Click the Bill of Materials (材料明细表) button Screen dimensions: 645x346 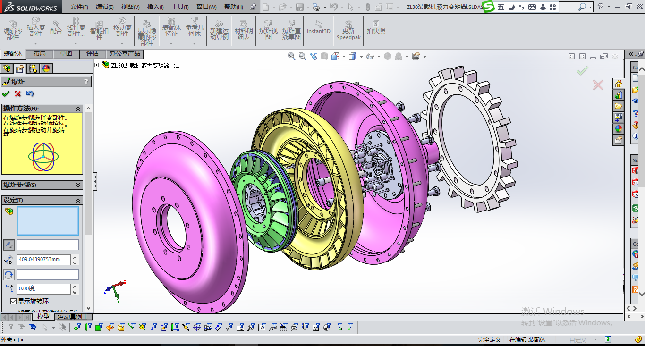[244, 30]
